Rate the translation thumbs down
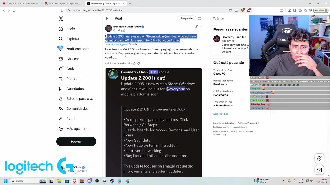The width and height of the screenshot is (330, 185). [139, 64]
